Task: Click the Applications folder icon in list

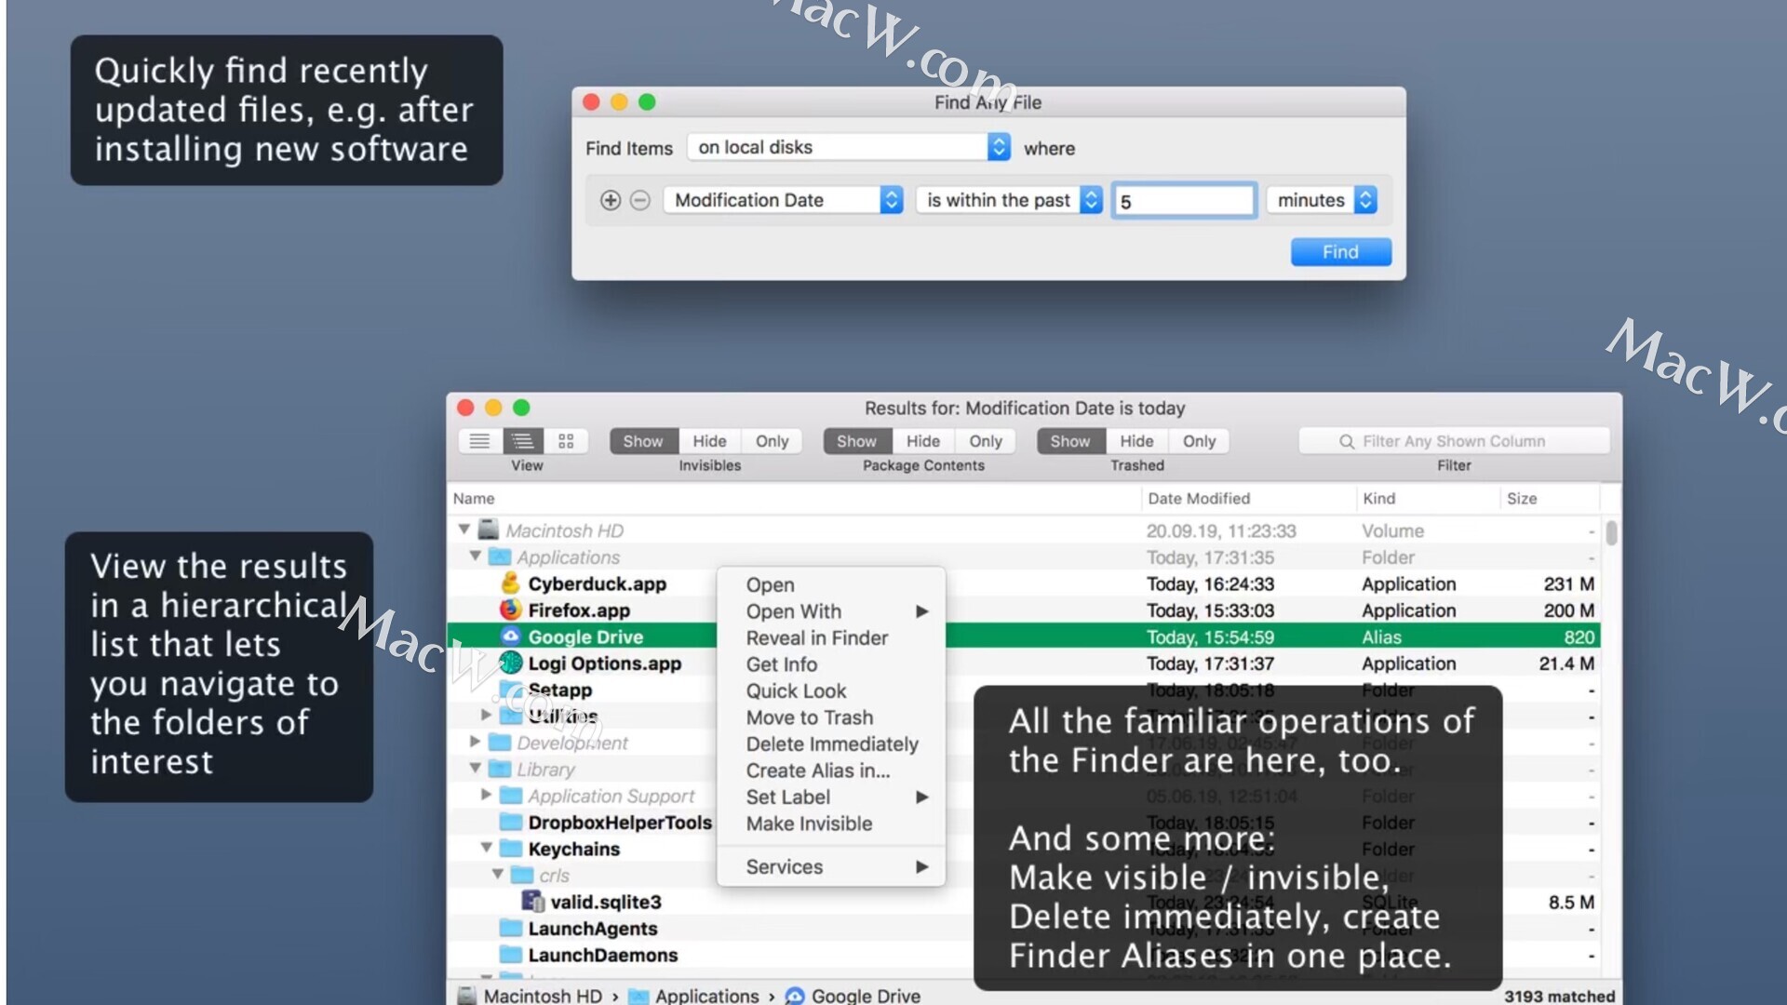Action: pyautogui.click(x=500, y=557)
